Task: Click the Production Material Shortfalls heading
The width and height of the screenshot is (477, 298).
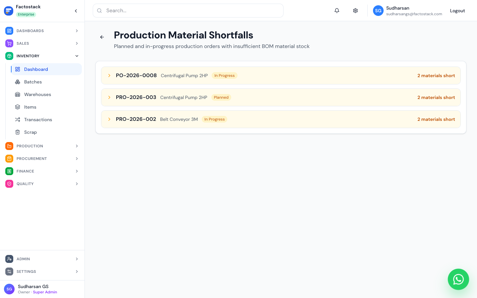Action: click(x=184, y=35)
